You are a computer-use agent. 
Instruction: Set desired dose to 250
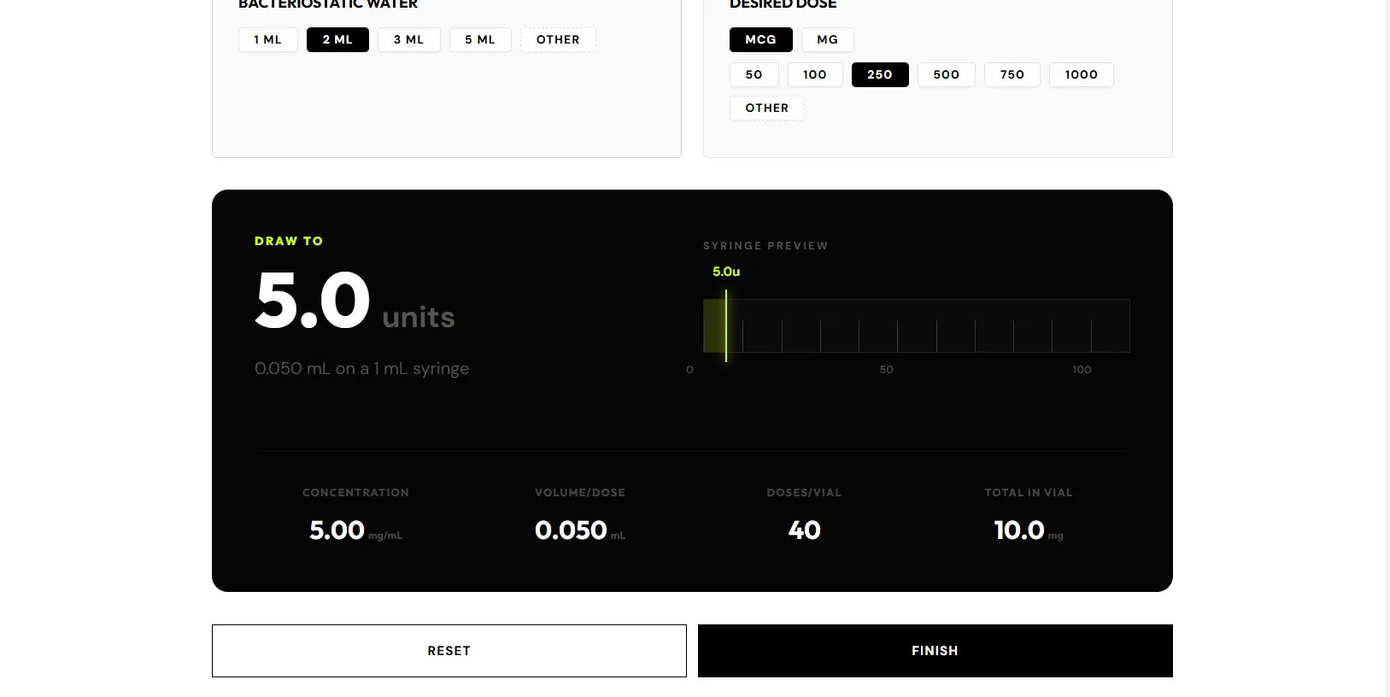pos(880,75)
